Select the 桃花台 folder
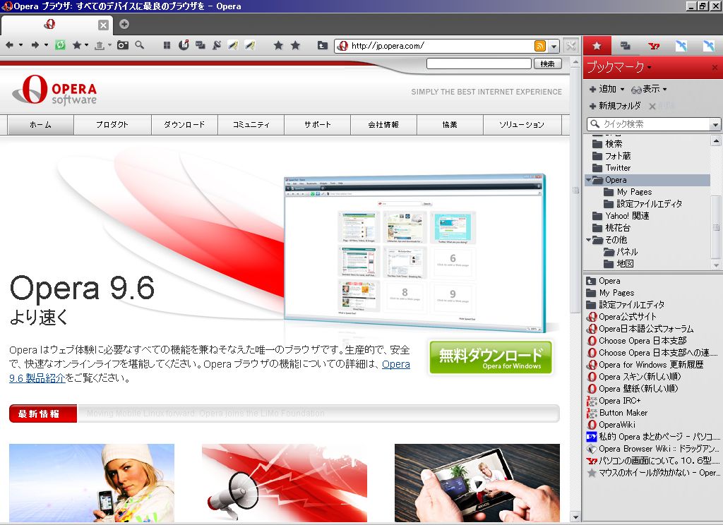This screenshot has width=723, height=525. pos(611,228)
